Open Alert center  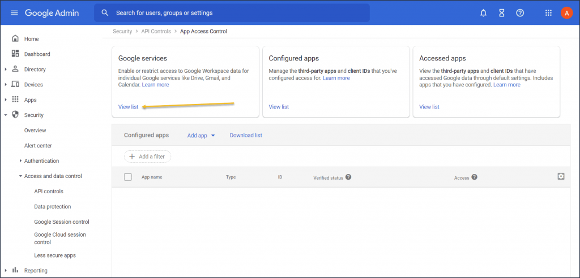point(38,145)
